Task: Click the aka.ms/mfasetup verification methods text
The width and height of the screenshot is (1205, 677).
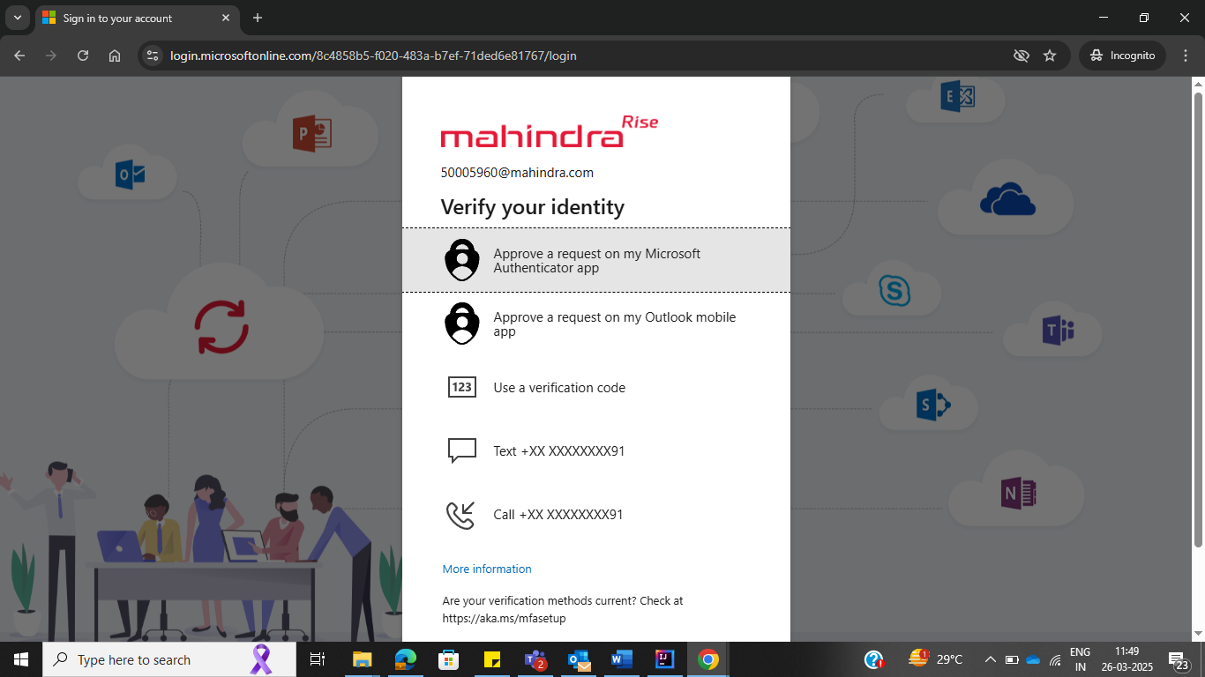Action: point(563,609)
